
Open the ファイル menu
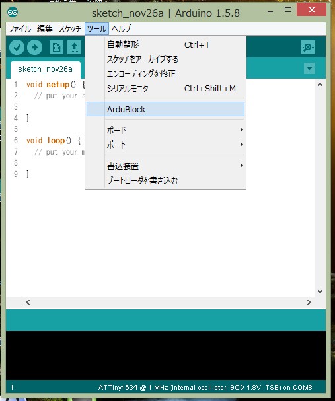pyautogui.click(x=19, y=29)
